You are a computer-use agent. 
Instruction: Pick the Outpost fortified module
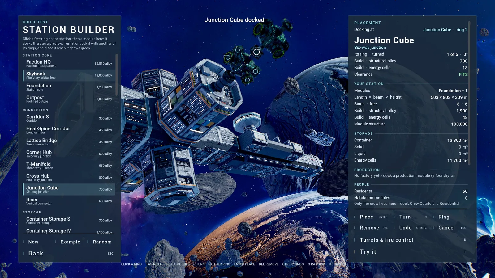pyautogui.click(x=69, y=99)
